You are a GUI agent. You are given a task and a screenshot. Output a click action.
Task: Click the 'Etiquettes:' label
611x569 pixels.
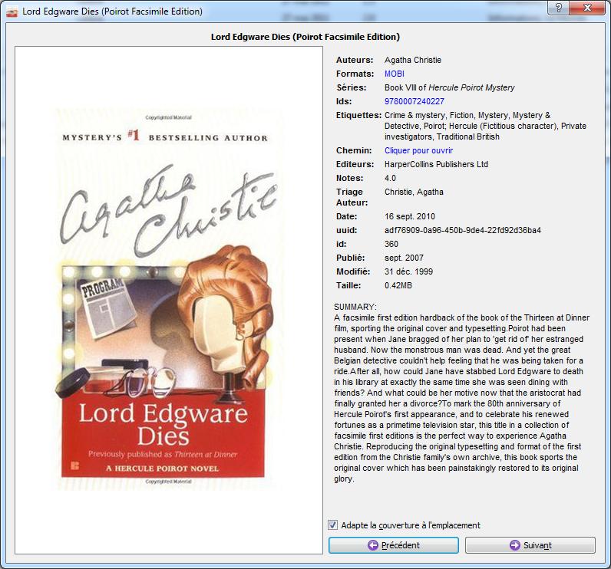[358, 115]
